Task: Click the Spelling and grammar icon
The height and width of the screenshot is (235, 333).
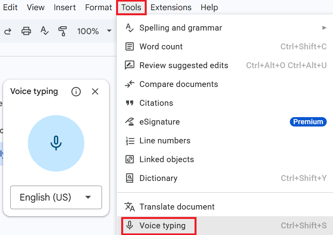Action: 129,28
